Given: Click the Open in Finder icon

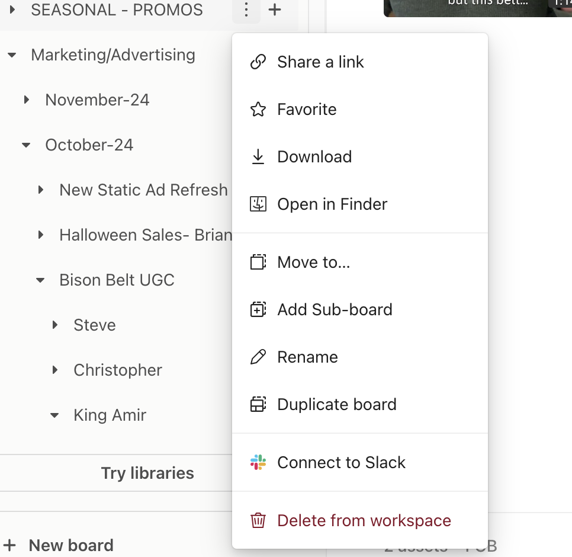Looking at the screenshot, I should [x=258, y=204].
